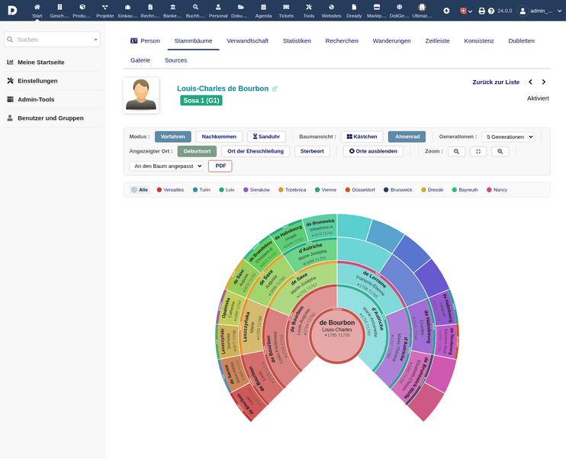Open the Projekte module icon
This screenshot has width=566, height=458.
(x=105, y=7)
